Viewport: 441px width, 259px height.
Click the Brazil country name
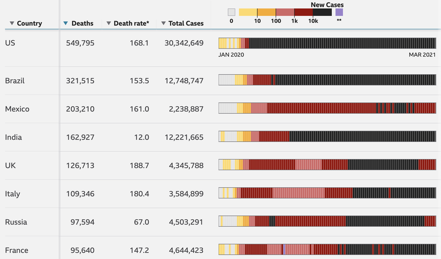click(x=15, y=81)
